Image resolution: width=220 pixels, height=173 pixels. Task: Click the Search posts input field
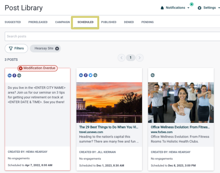pyautogui.click(x=110, y=36)
